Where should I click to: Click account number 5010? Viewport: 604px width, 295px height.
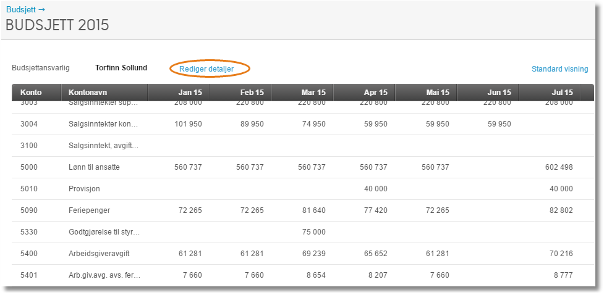tap(29, 189)
